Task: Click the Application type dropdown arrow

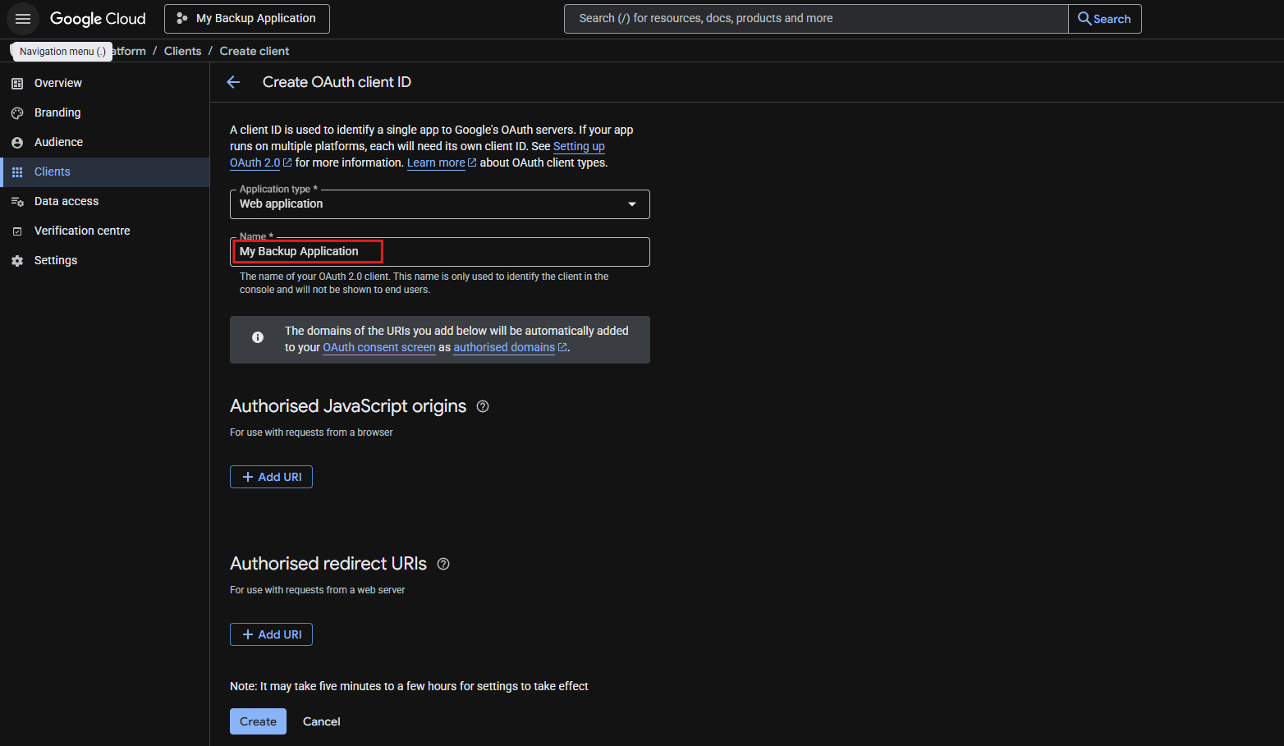Action: 632,204
